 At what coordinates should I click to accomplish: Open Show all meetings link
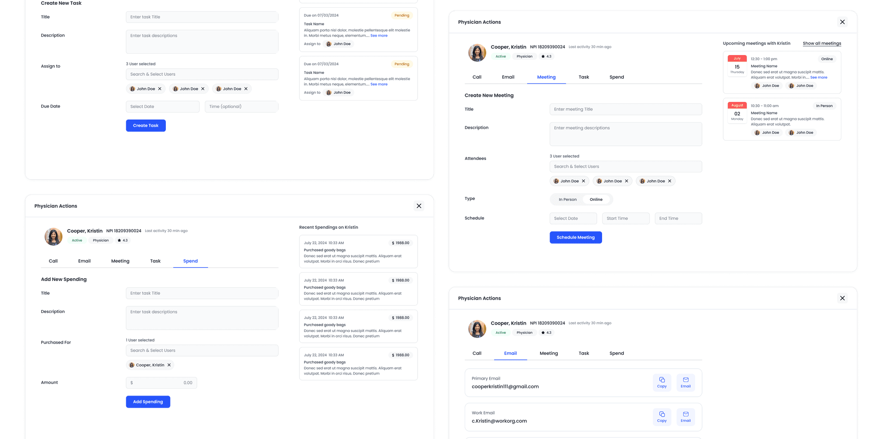(x=822, y=43)
